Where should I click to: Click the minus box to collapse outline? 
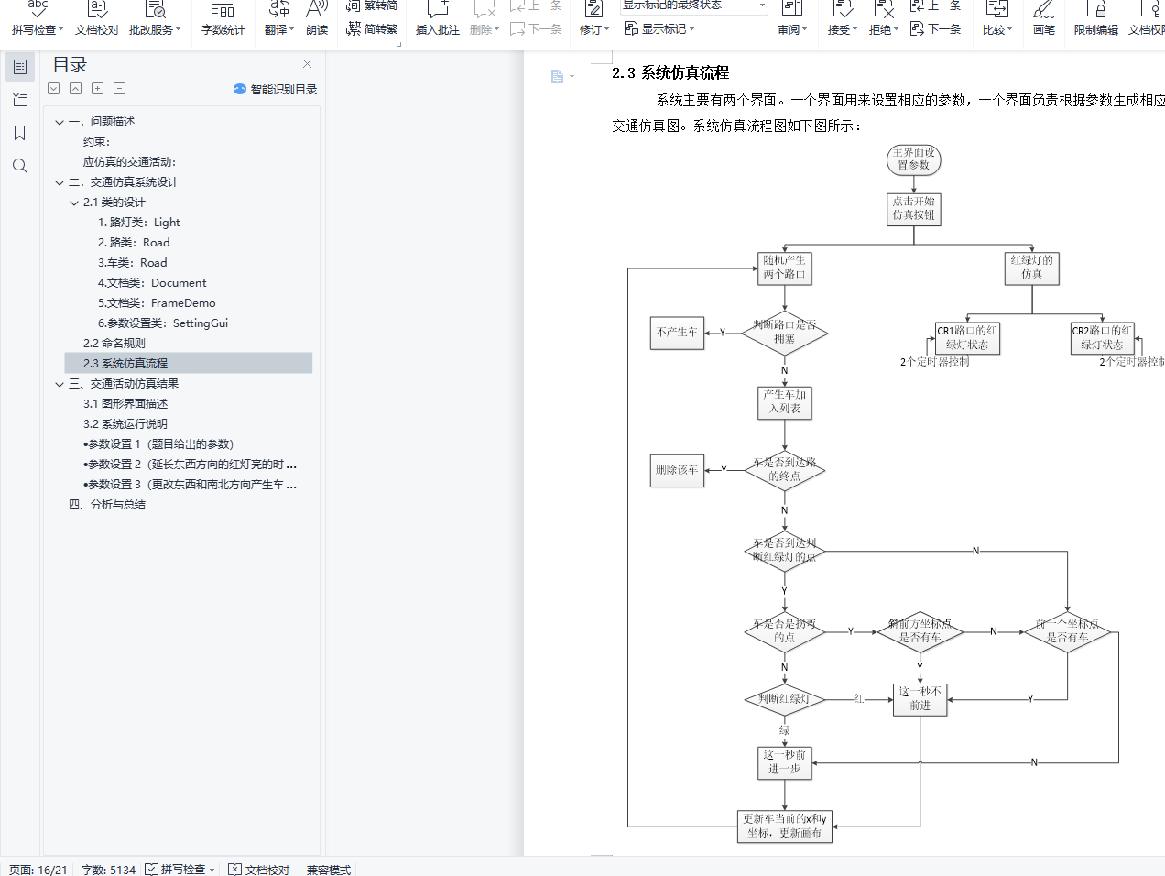pos(119,89)
